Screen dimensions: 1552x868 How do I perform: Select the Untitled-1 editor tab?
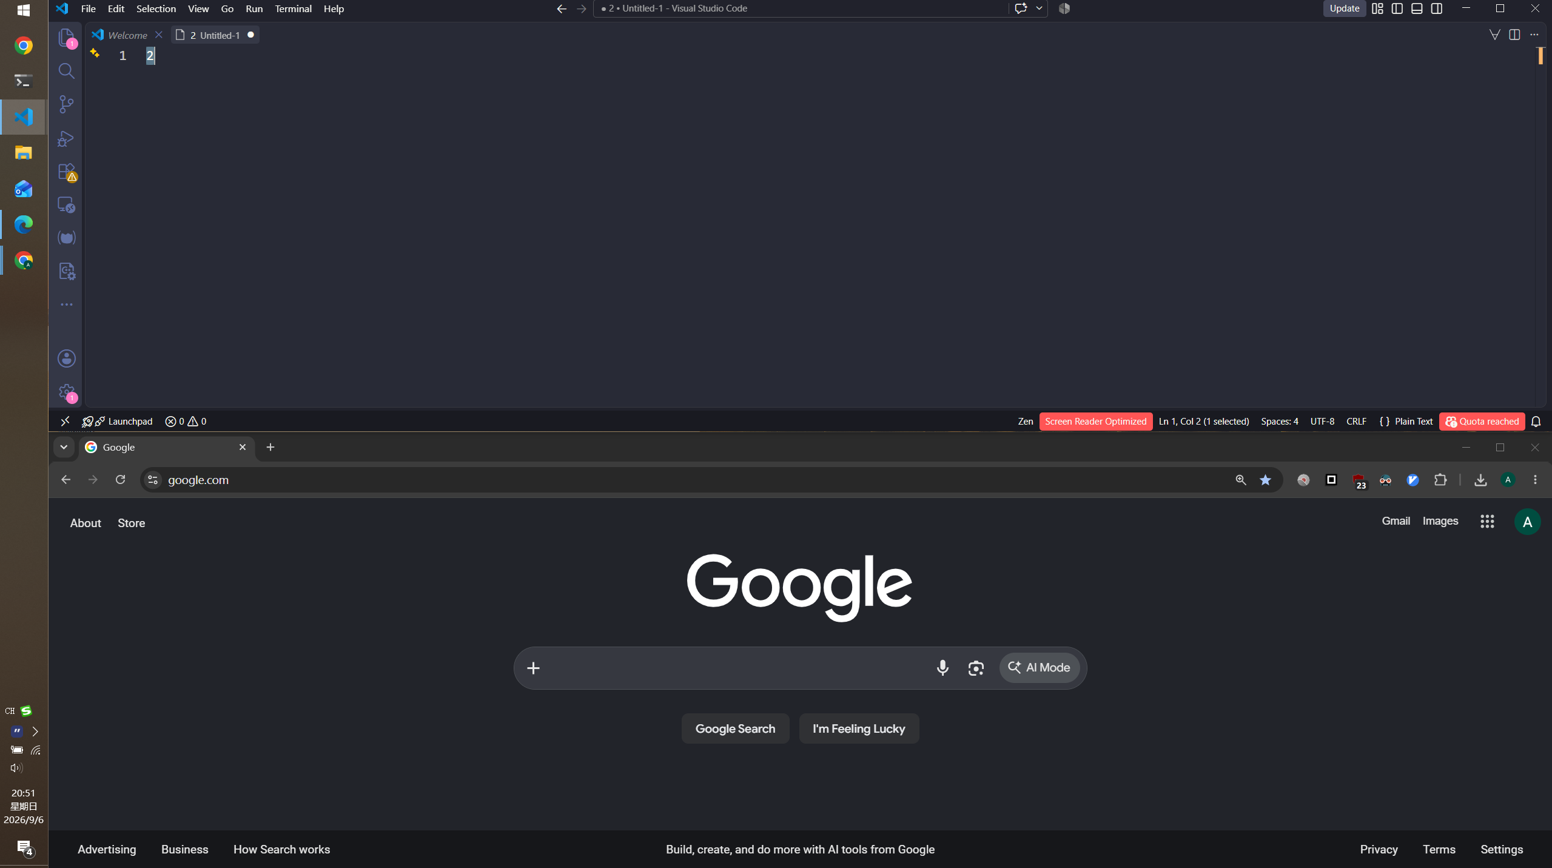coord(215,35)
